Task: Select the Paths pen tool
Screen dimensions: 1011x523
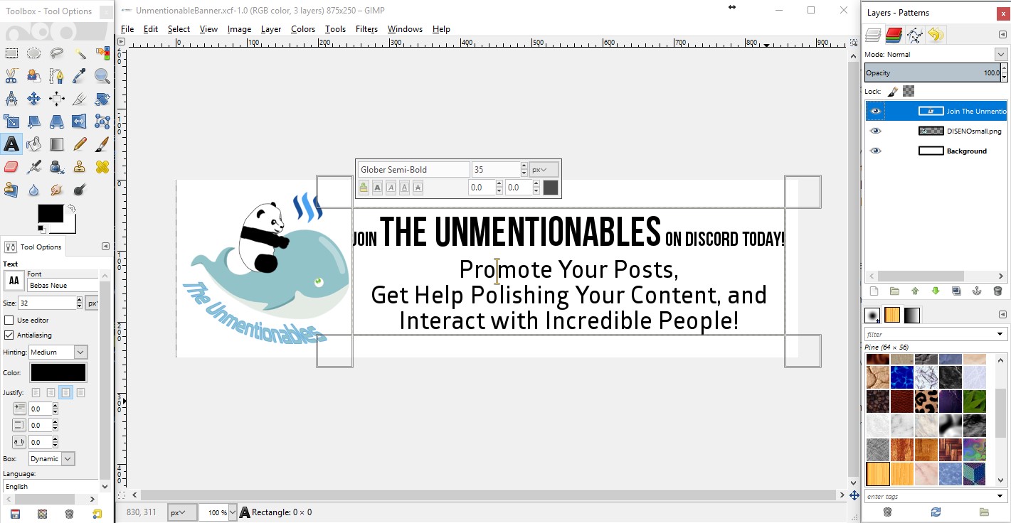Action: point(56,76)
